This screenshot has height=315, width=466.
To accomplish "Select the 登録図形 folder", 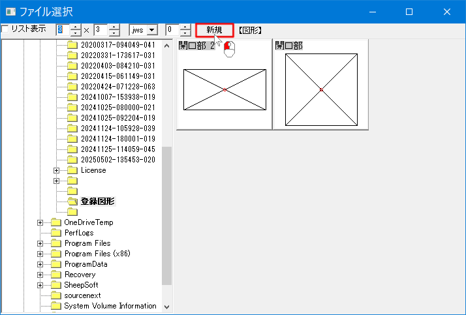I will point(98,202).
